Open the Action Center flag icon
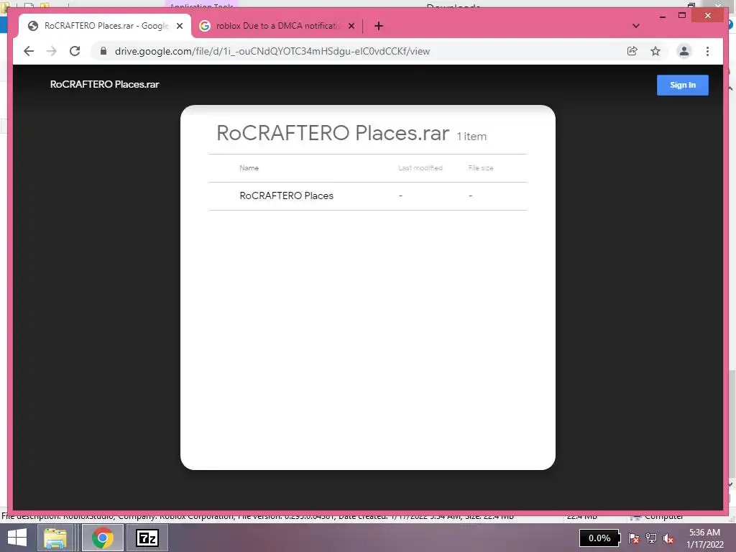 [x=634, y=538]
